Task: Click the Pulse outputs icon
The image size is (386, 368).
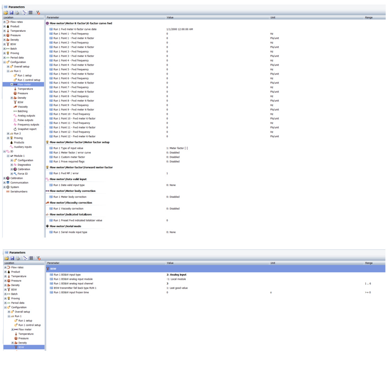Action: pyautogui.click(x=15, y=120)
